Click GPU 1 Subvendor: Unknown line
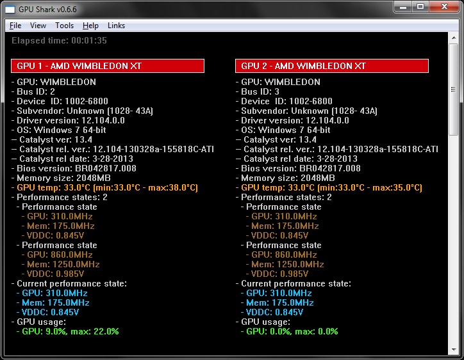 tap(82, 111)
